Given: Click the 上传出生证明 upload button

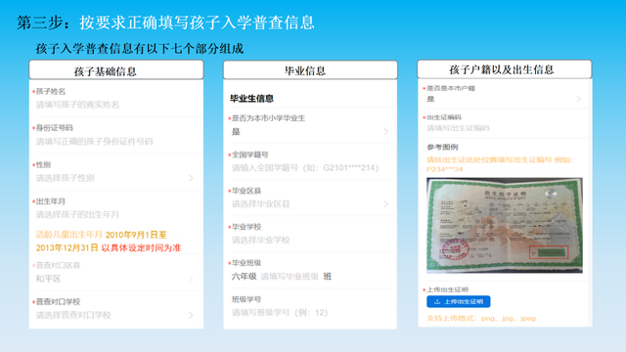Looking at the screenshot, I should (459, 302).
